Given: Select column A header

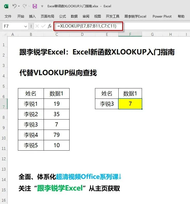Looking at the screenshot, I should (x=13, y=34).
